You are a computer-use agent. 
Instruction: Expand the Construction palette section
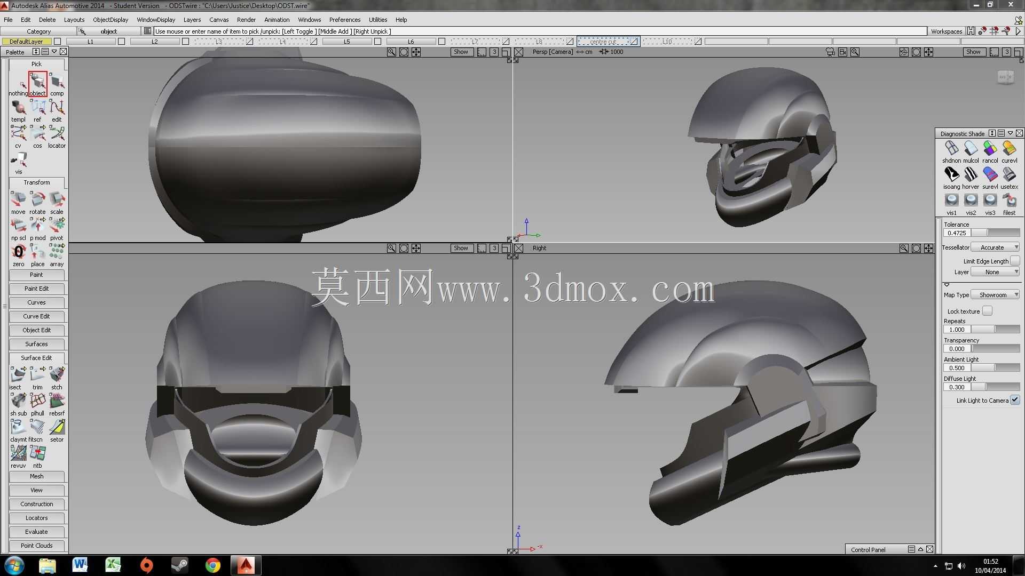pyautogui.click(x=36, y=504)
